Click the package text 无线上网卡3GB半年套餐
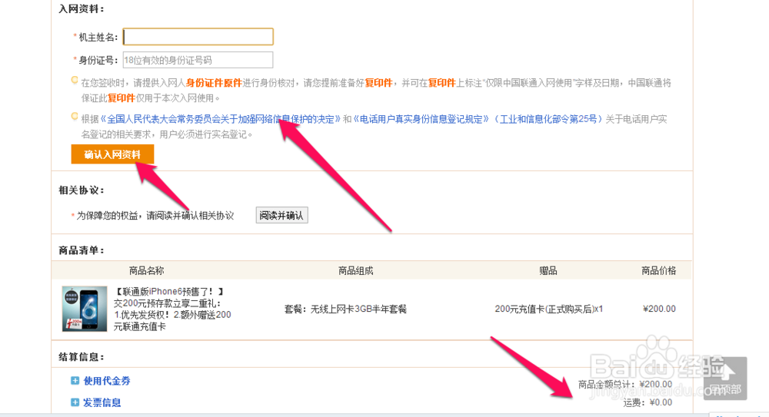Image resolution: width=769 pixels, height=417 pixels. coord(358,309)
